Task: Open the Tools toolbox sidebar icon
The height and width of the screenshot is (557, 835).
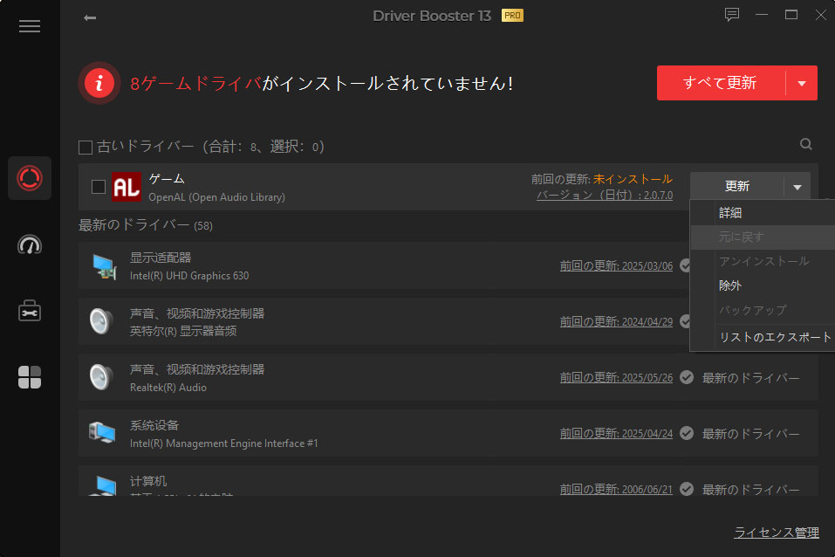Action: (x=30, y=311)
